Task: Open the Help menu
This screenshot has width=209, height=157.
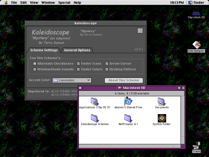Action: [77, 3]
